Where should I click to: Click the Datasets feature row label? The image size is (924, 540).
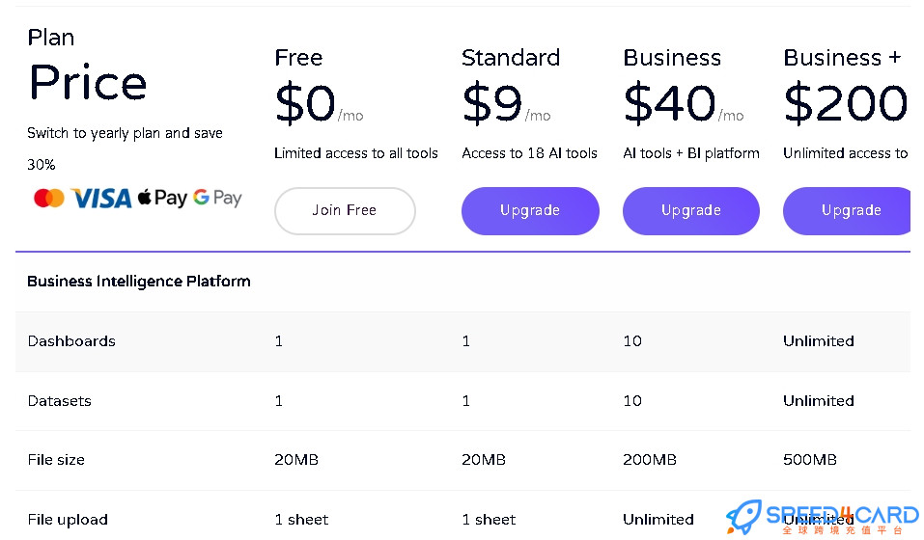pos(60,401)
